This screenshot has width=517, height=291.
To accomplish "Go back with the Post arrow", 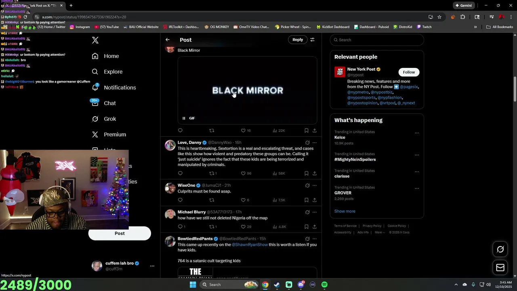I will (x=168, y=40).
